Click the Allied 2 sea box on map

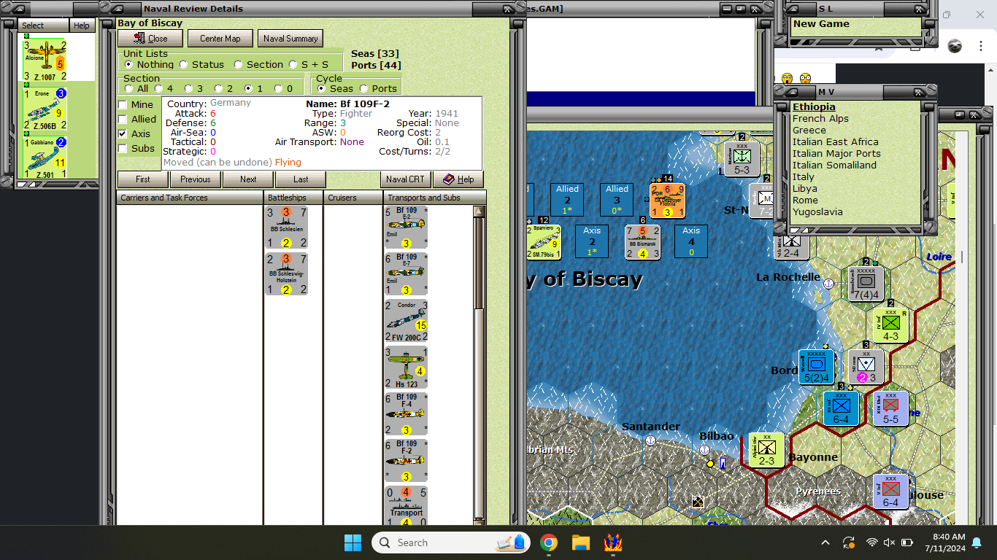(567, 199)
